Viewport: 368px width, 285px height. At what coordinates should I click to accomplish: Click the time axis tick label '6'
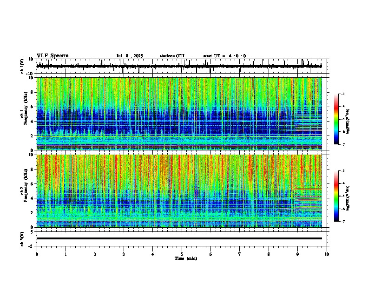(x=211, y=254)
